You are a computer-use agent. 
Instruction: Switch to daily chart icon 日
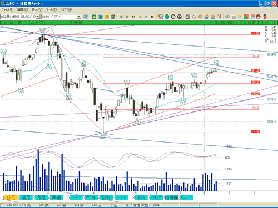pyautogui.click(x=94, y=17)
